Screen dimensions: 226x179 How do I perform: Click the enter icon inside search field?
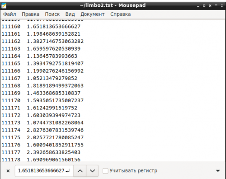(x=68, y=171)
